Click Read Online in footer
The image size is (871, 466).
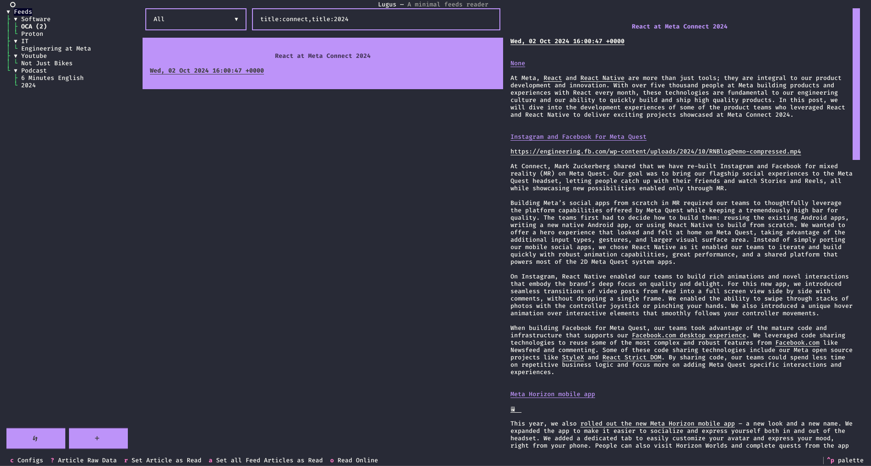(x=354, y=460)
